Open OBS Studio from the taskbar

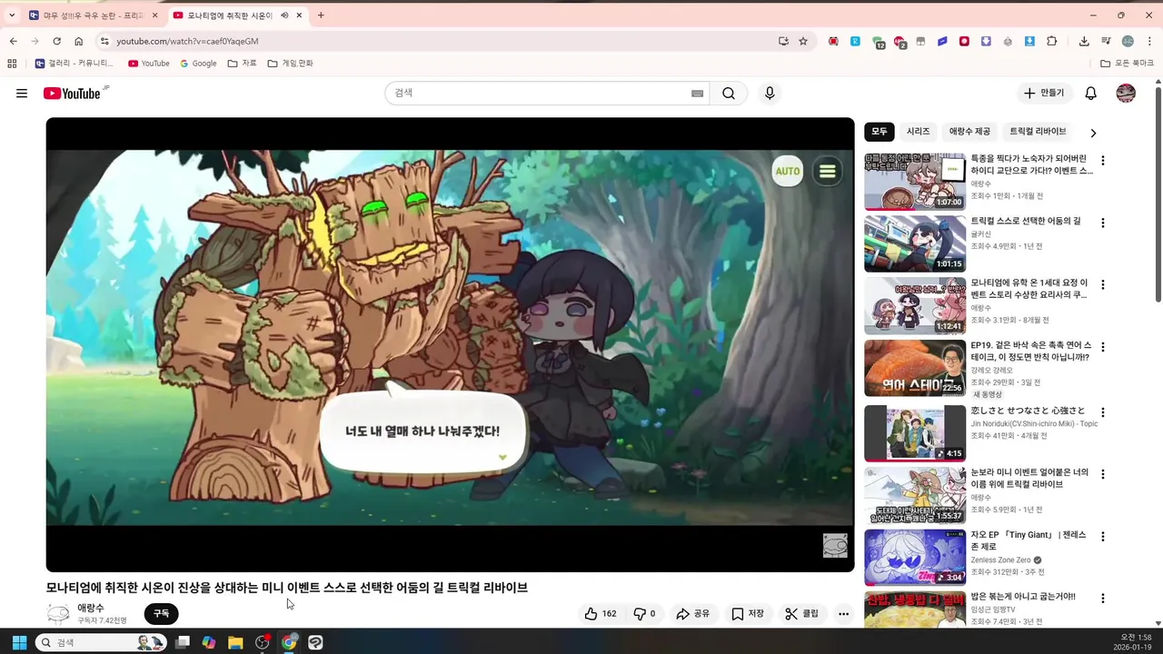263,642
